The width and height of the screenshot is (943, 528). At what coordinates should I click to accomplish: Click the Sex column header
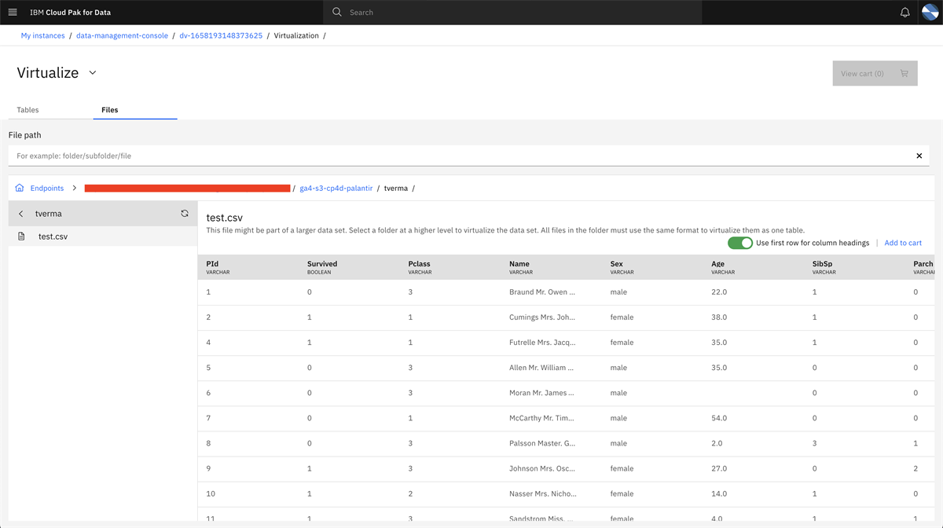[x=616, y=264]
